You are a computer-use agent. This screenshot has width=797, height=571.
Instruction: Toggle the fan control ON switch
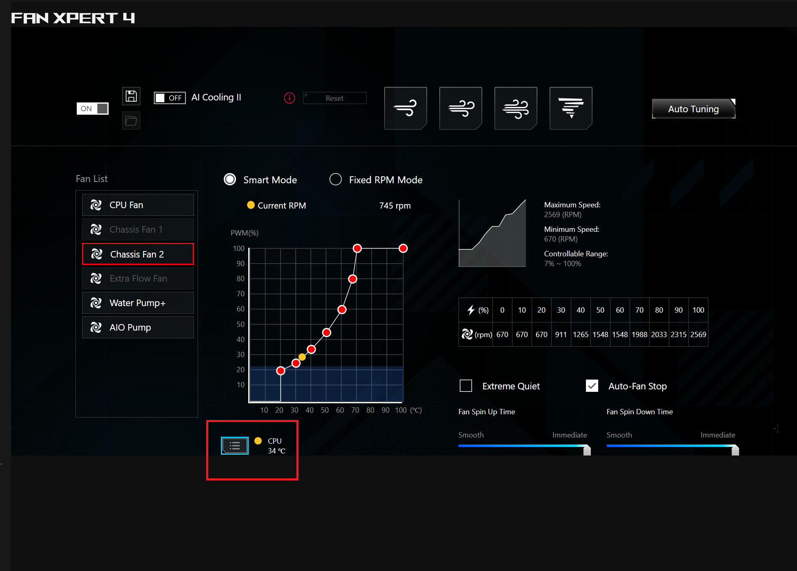point(93,109)
